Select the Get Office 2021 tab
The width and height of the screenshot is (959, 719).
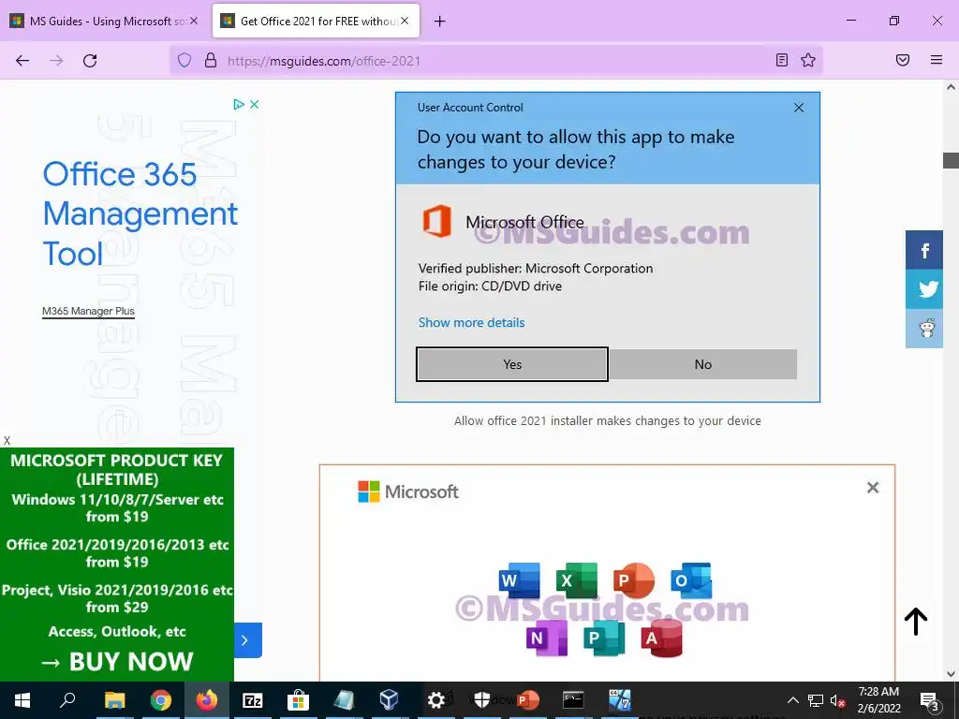[x=317, y=21]
